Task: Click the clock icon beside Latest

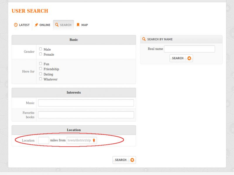Action: [16, 25]
